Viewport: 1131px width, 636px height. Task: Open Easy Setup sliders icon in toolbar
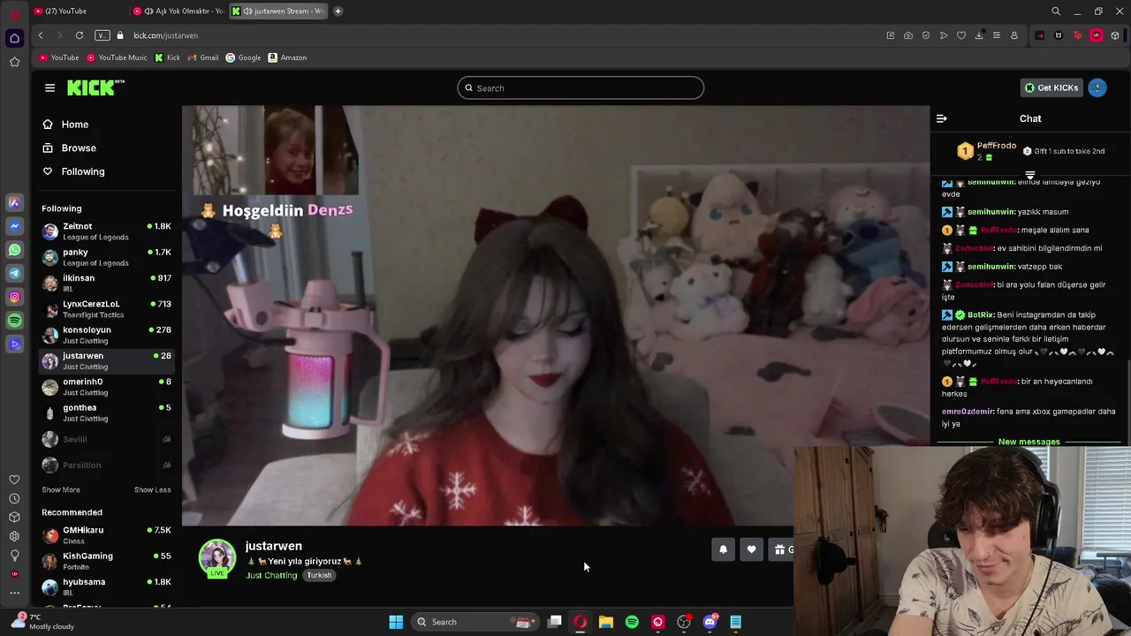coord(997,35)
